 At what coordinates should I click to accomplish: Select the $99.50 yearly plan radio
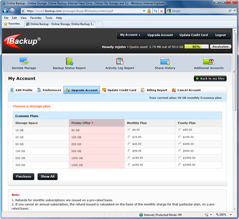click(x=180, y=130)
